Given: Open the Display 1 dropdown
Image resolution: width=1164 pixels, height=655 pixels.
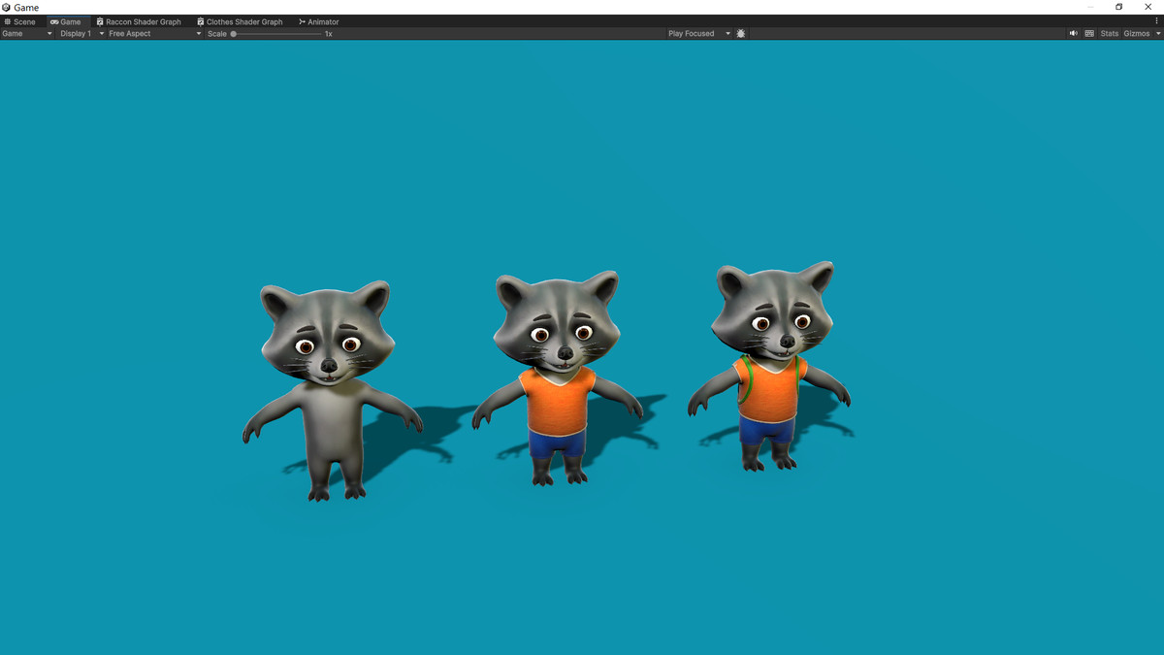Looking at the screenshot, I should 78,33.
